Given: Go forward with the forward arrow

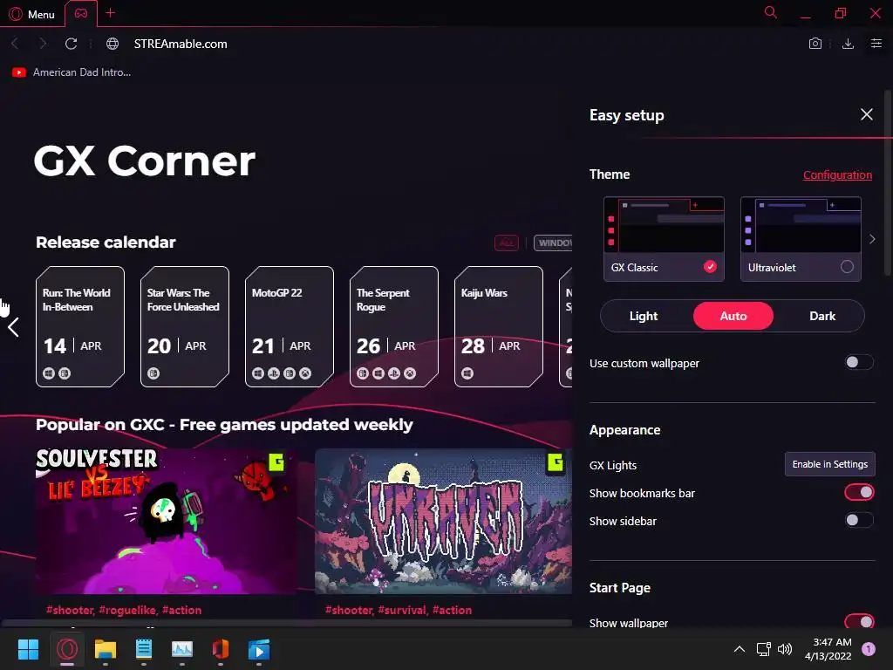Looking at the screenshot, I should (43, 44).
